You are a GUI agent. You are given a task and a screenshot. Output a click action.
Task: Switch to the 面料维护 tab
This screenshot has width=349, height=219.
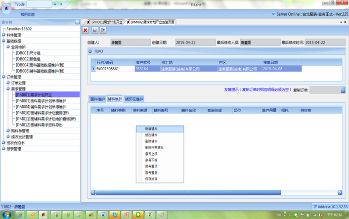(97, 99)
